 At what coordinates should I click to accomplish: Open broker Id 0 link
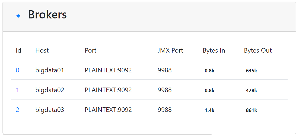(x=17, y=70)
